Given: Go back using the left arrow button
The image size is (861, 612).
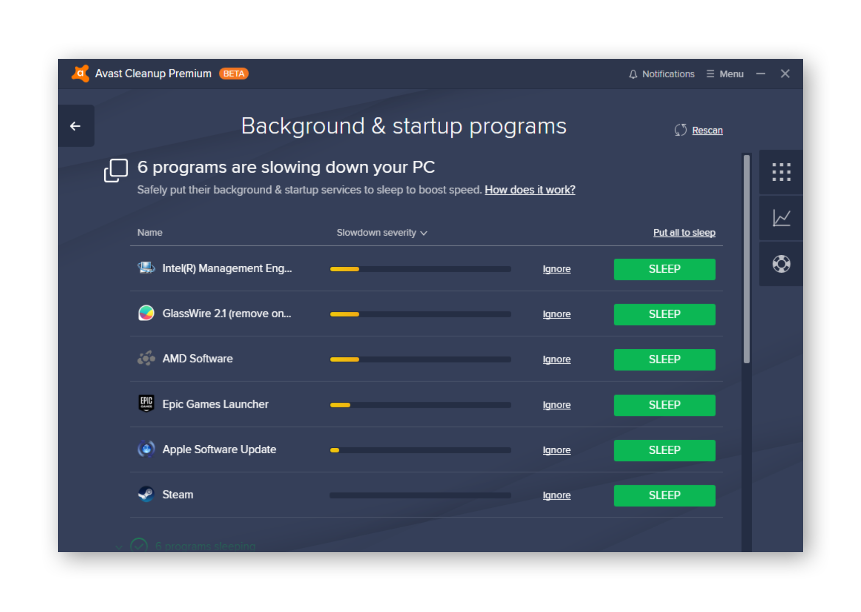Looking at the screenshot, I should 76,126.
